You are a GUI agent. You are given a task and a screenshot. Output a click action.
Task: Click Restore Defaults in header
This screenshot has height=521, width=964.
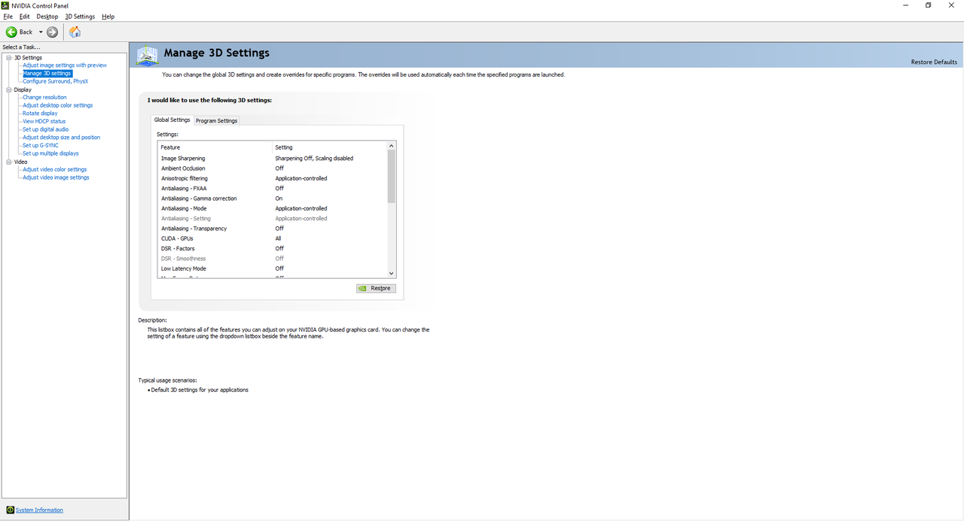click(x=934, y=62)
